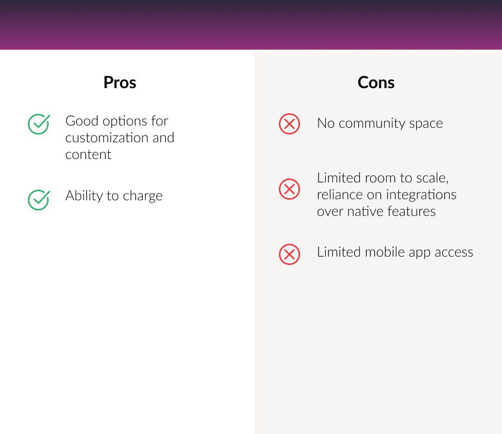The height and width of the screenshot is (434, 502).
Task: Click green checkmark beside Ability to charge
Action: pos(38,199)
